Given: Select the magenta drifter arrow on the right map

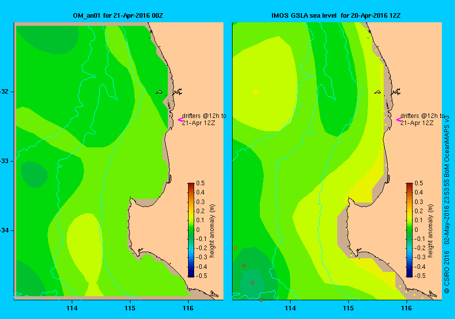Looking at the screenshot, I should [x=399, y=119].
